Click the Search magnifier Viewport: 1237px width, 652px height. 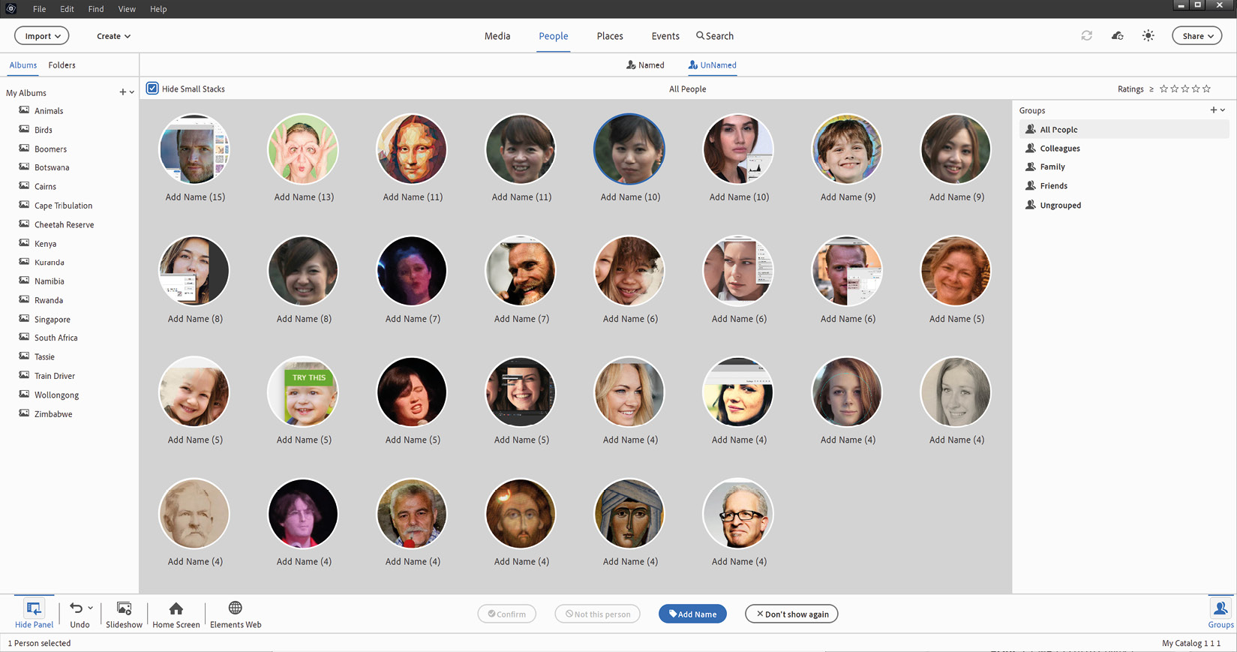[700, 36]
